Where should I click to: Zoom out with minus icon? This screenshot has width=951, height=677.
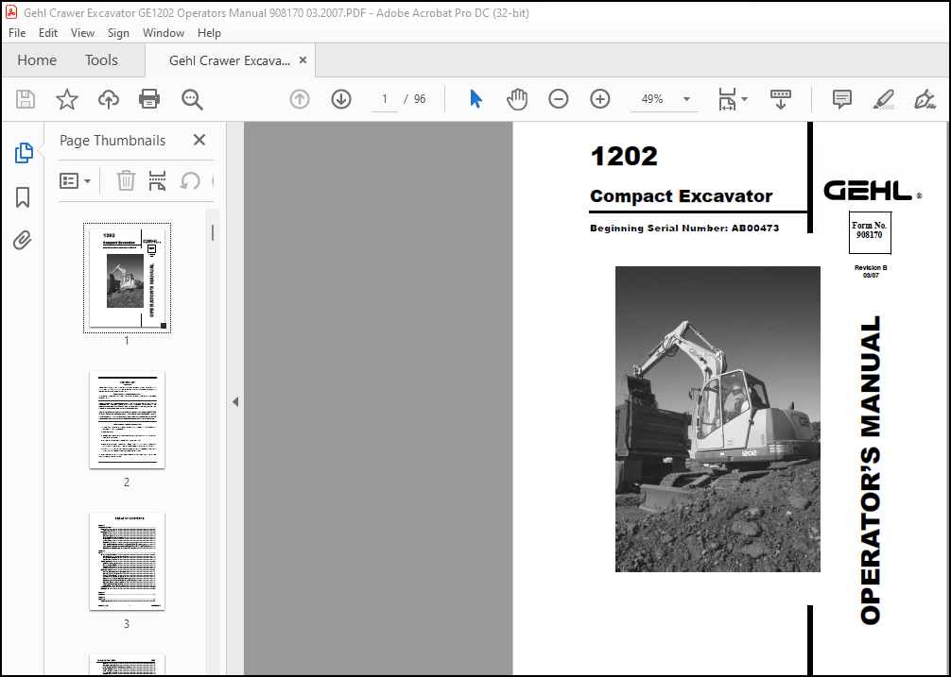click(x=558, y=99)
